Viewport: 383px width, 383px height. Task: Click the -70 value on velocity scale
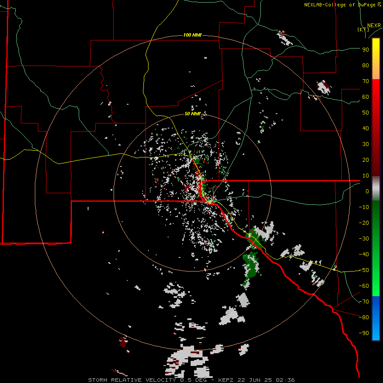[364, 302]
